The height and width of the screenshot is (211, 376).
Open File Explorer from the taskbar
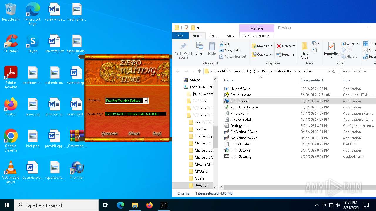click(x=135, y=205)
